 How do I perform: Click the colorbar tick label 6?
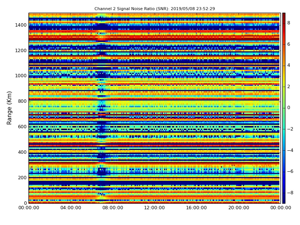point(289,44)
